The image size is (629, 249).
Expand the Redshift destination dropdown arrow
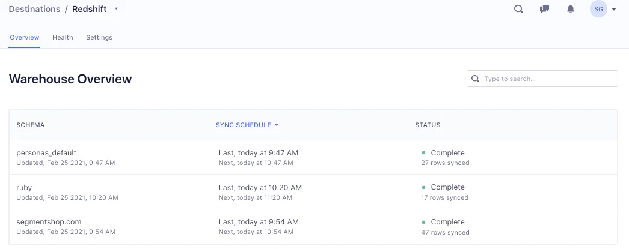[x=116, y=9]
